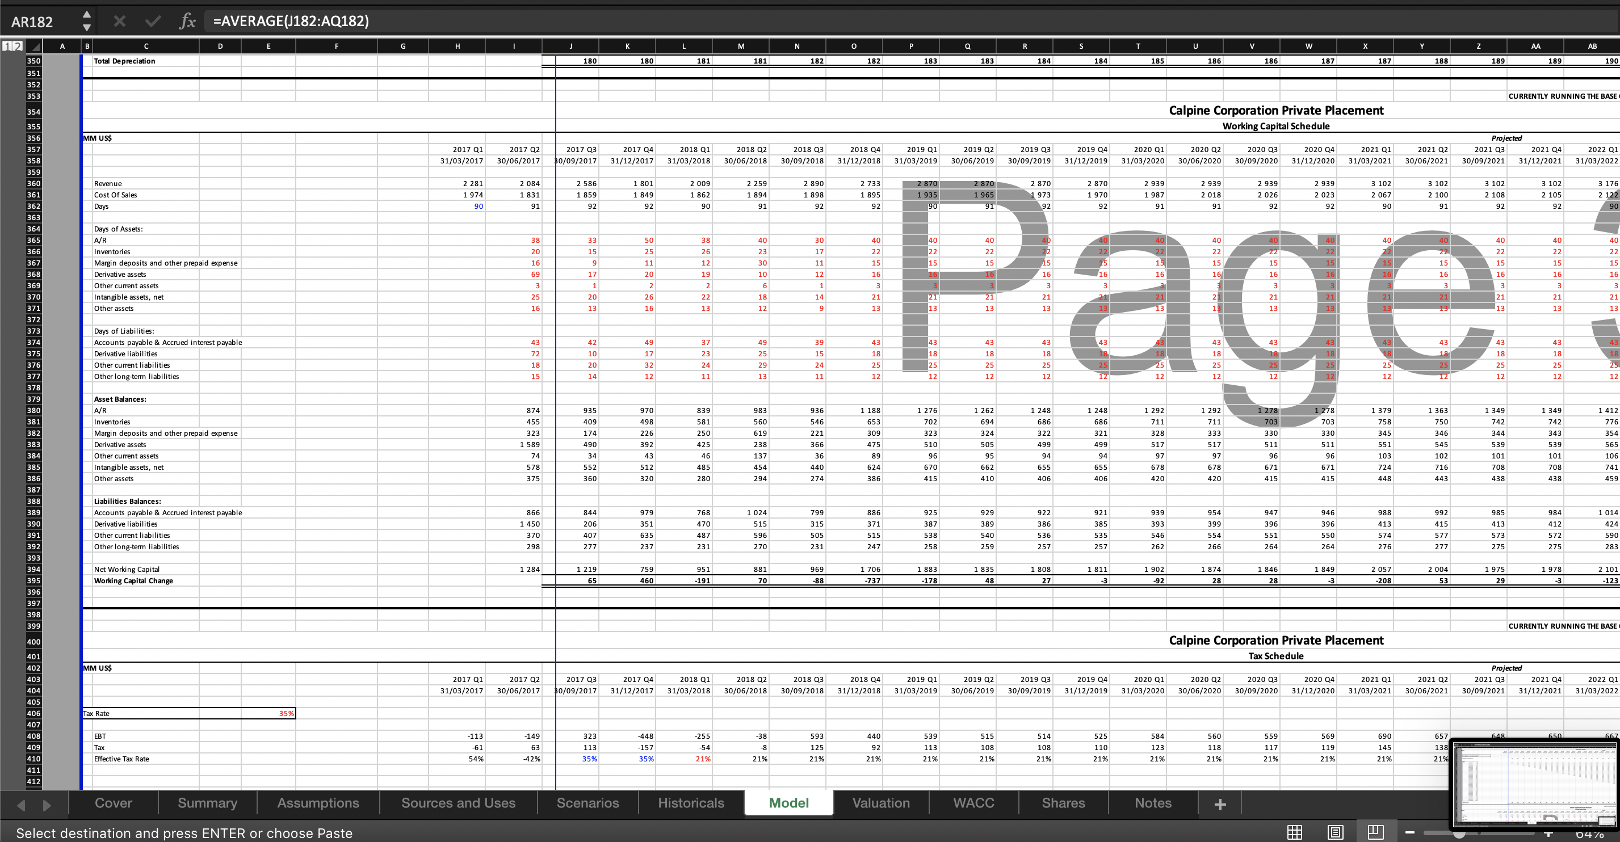The height and width of the screenshot is (842, 1620).
Task: Select the active Model sheet tab
Action: point(788,803)
